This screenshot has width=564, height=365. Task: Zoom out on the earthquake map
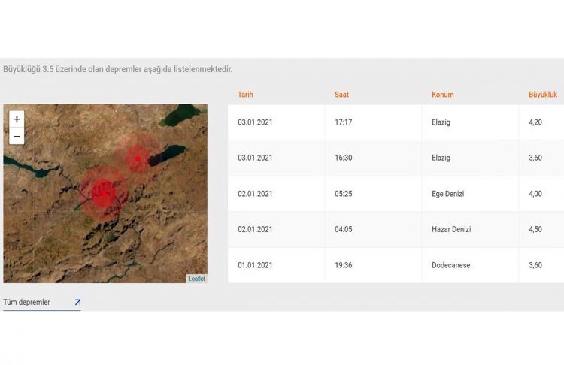pos(17,137)
